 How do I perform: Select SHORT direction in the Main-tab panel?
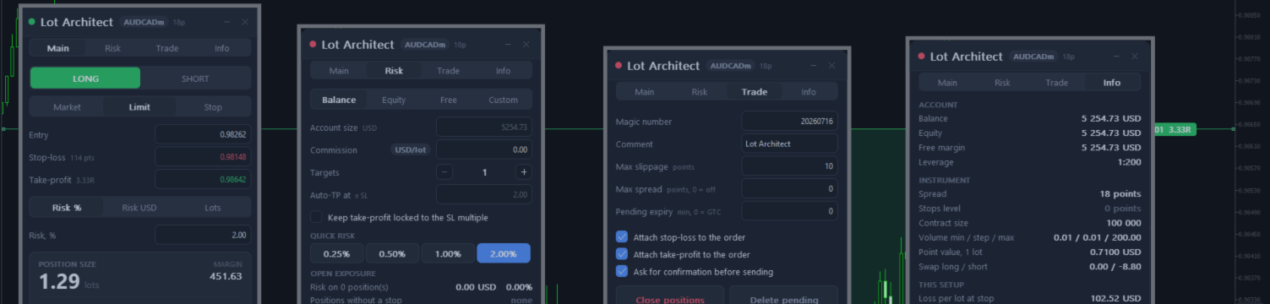coord(195,79)
